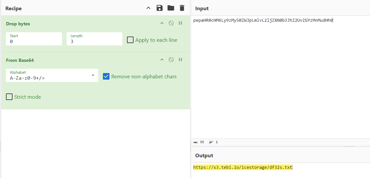This screenshot has width=370, height=178.
Task: Collapse the Recipe panel chevron
Action: tap(148, 8)
